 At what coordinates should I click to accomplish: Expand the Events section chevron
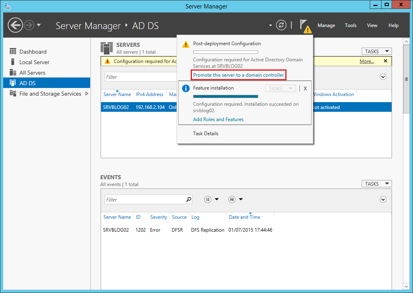tap(383, 199)
